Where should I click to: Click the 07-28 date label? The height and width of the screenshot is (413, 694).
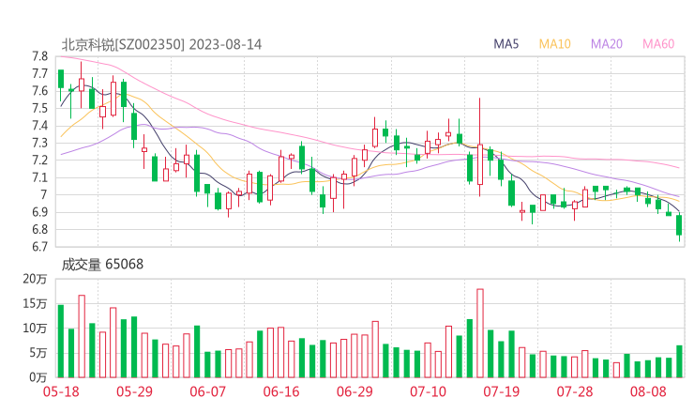(x=575, y=391)
